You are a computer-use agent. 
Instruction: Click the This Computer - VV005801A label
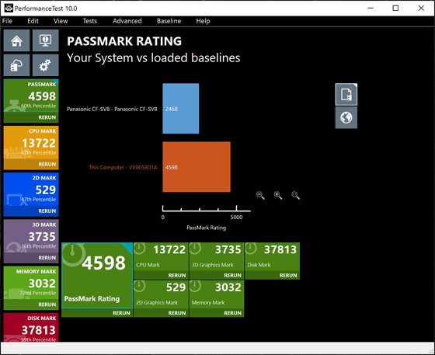point(123,167)
